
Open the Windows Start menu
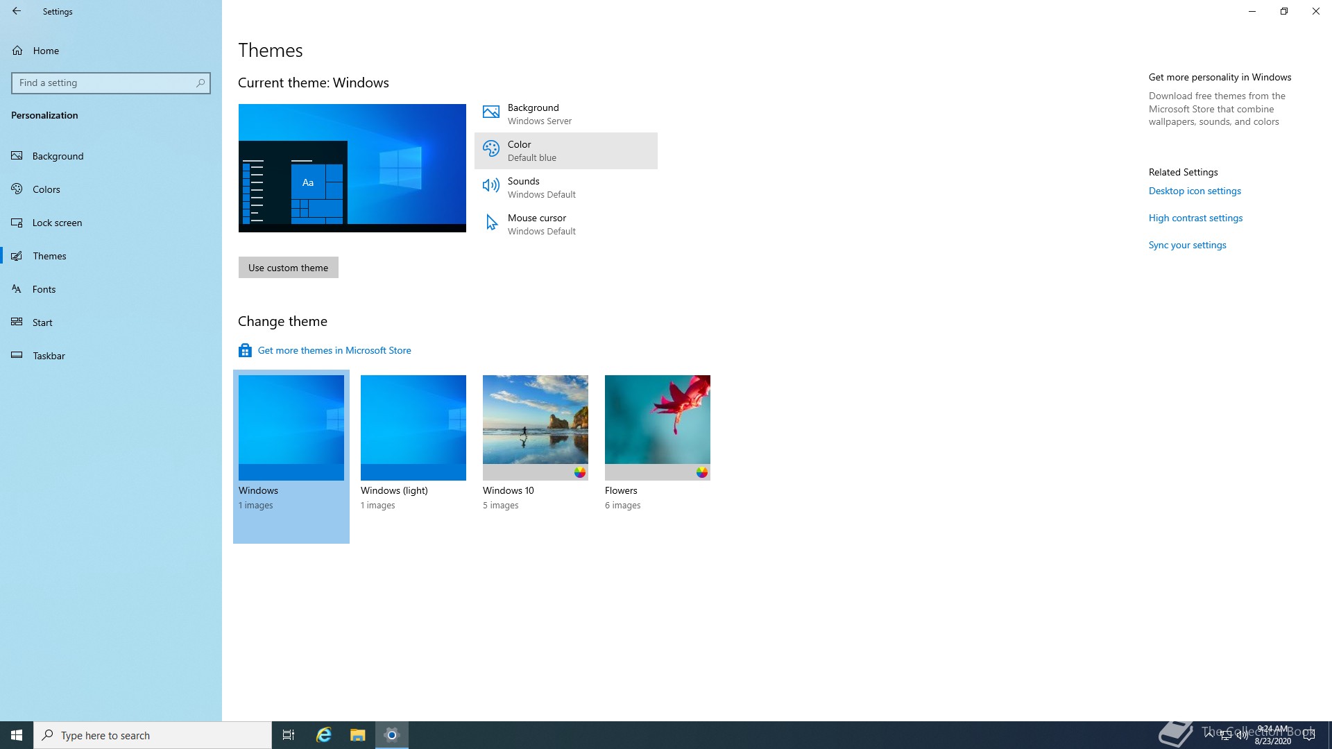(17, 735)
